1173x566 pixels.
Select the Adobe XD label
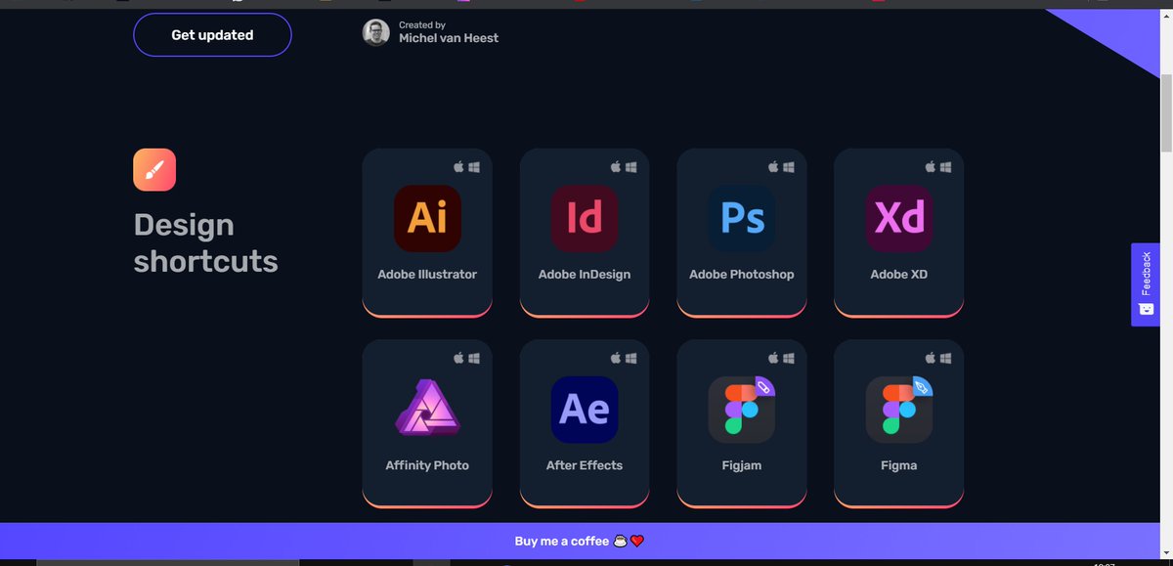(899, 275)
